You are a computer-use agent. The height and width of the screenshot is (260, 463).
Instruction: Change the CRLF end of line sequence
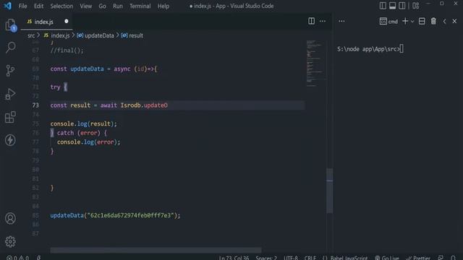tap(310, 258)
